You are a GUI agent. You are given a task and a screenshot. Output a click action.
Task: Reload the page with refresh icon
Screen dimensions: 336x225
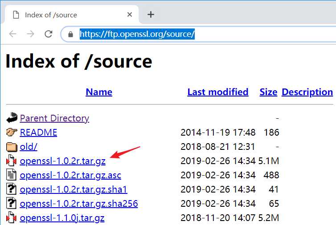pos(49,34)
